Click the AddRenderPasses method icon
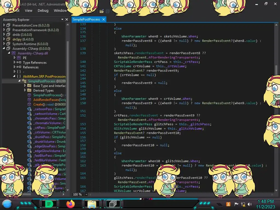The width and height of the screenshot is (280, 210). pyautogui.click(x=29, y=100)
